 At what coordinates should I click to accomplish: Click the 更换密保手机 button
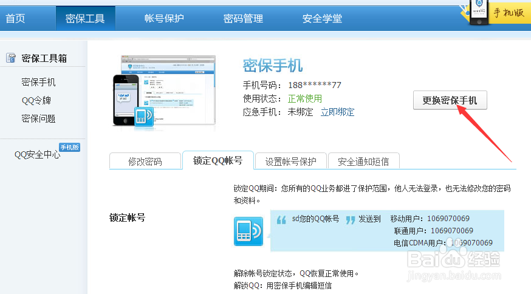coord(450,100)
